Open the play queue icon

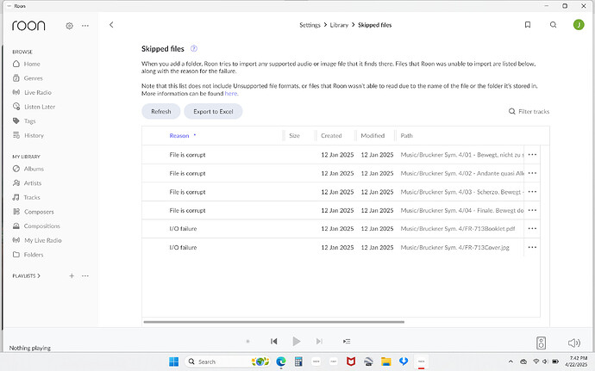(347, 341)
